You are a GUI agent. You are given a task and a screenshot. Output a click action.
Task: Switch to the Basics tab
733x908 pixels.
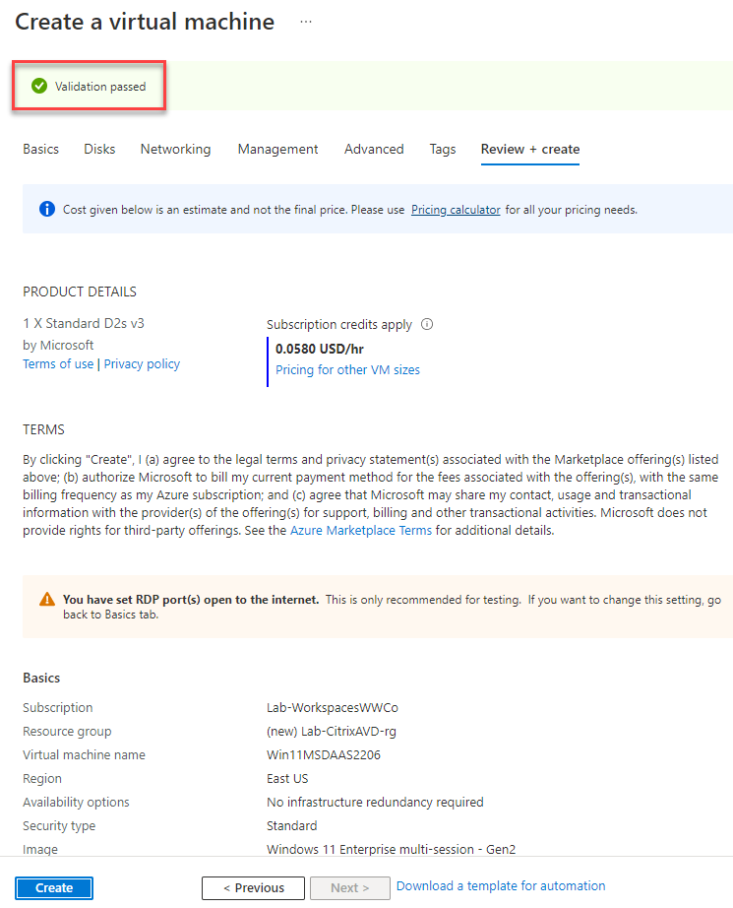40,149
